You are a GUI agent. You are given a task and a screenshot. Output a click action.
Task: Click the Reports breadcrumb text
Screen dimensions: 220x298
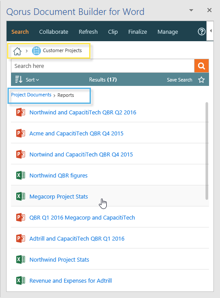[66, 95]
